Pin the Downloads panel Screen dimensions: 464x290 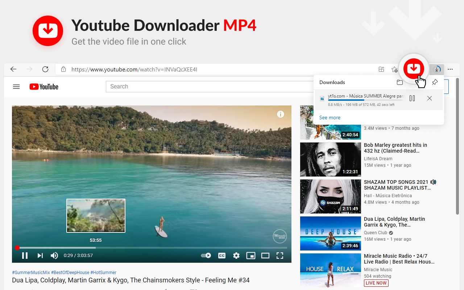point(435,82)
